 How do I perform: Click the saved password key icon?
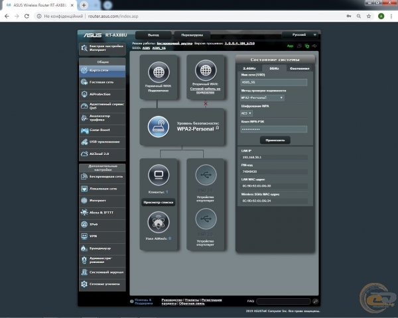click(x=349, y=16)
